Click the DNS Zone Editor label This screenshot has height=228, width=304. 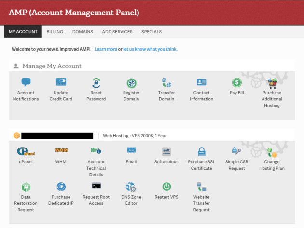131,200
